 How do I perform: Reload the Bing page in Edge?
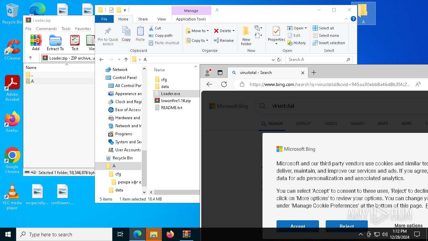tap(224, 84)
